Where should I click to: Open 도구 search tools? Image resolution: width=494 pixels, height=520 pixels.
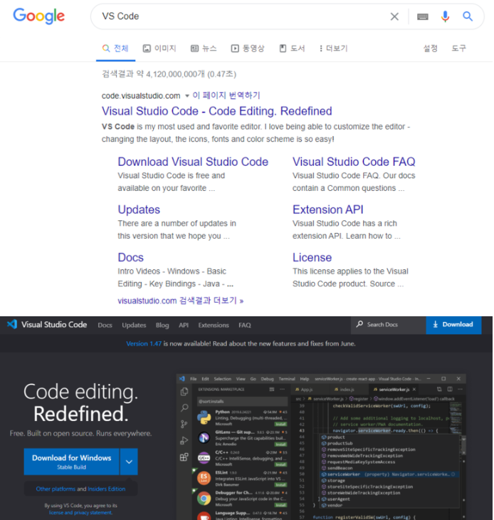(x=459, y=48)
